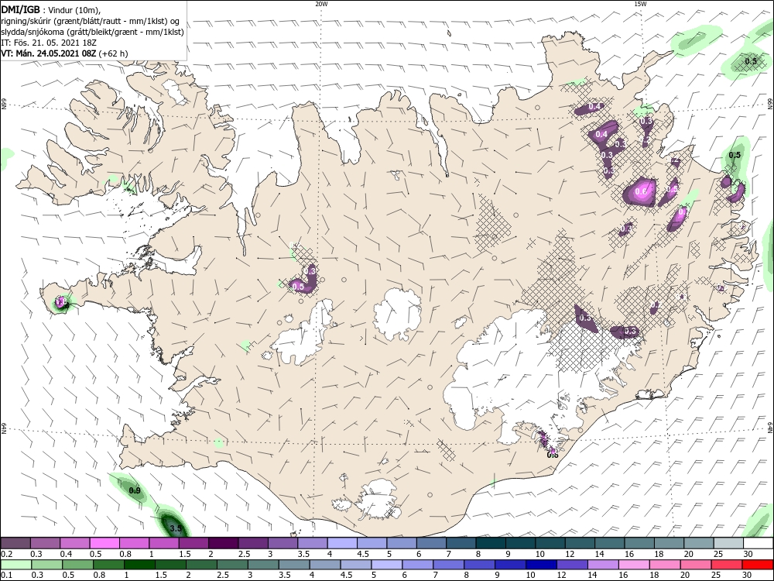Click the 0.6 value on large purple snow cell

(641, 191)
